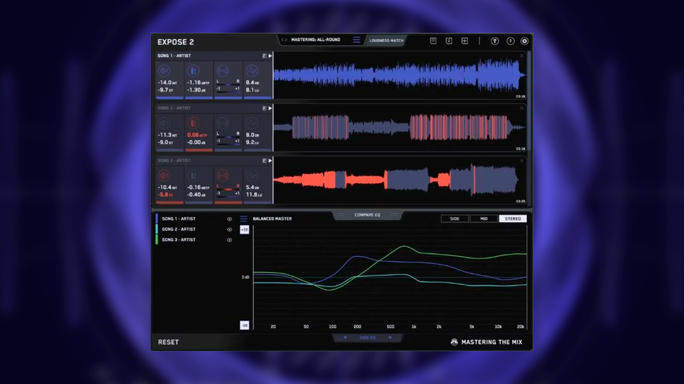This screenshot has height=384, width=684.
Task: Click the add track plus icon
Action: (465, 41)
